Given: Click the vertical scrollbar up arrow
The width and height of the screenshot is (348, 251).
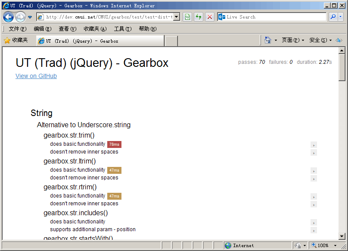Looking at the screenshot, I should (x=342, y=51).
